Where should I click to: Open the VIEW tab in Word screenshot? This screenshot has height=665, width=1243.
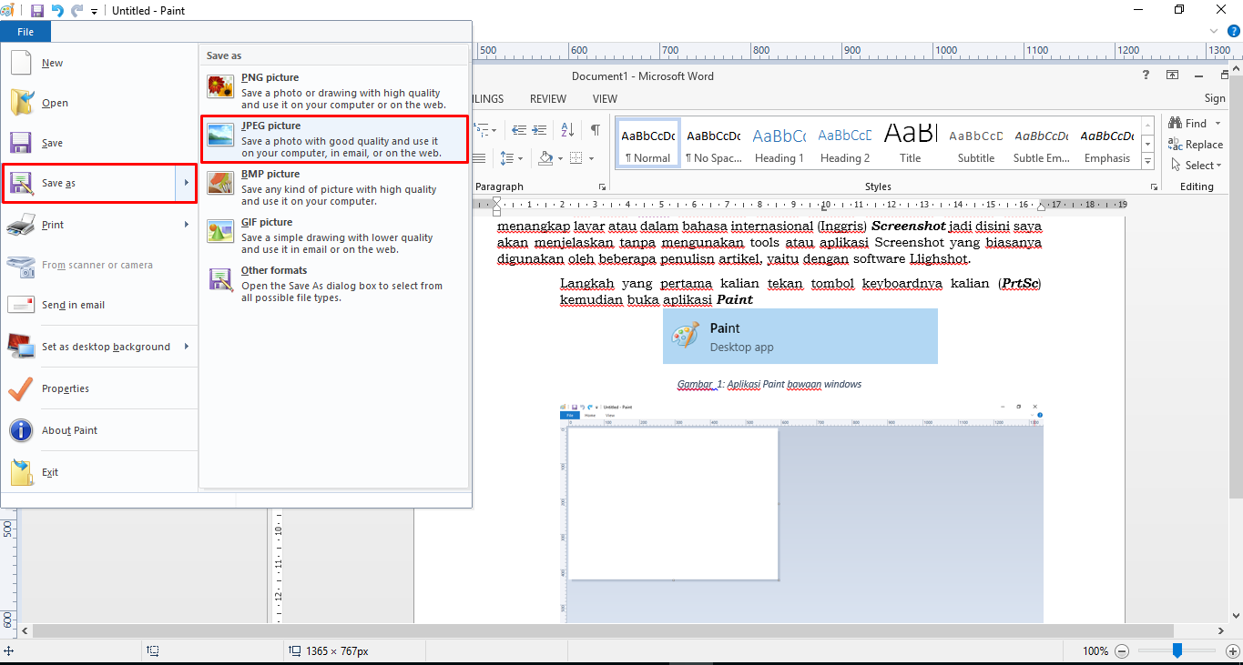(x=605, y=98)
